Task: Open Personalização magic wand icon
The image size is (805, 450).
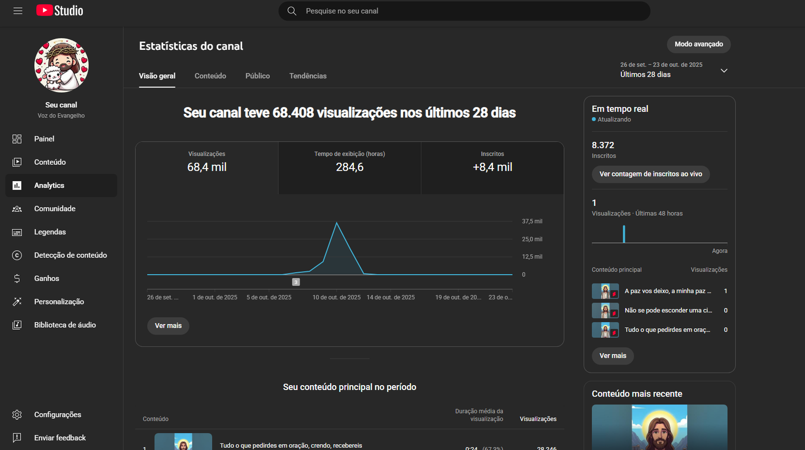Action: coord(17,302)
